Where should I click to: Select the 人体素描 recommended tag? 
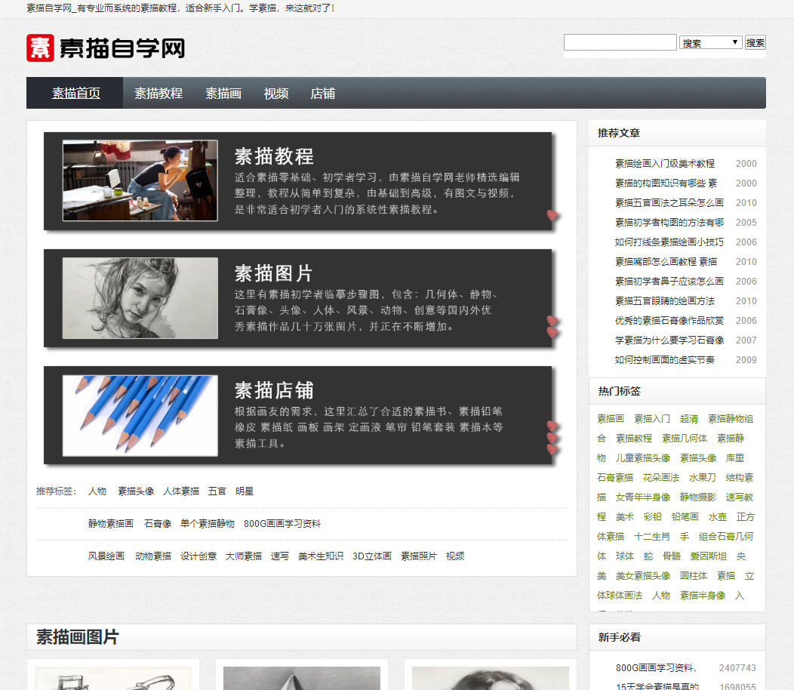(x=181, y=491)
